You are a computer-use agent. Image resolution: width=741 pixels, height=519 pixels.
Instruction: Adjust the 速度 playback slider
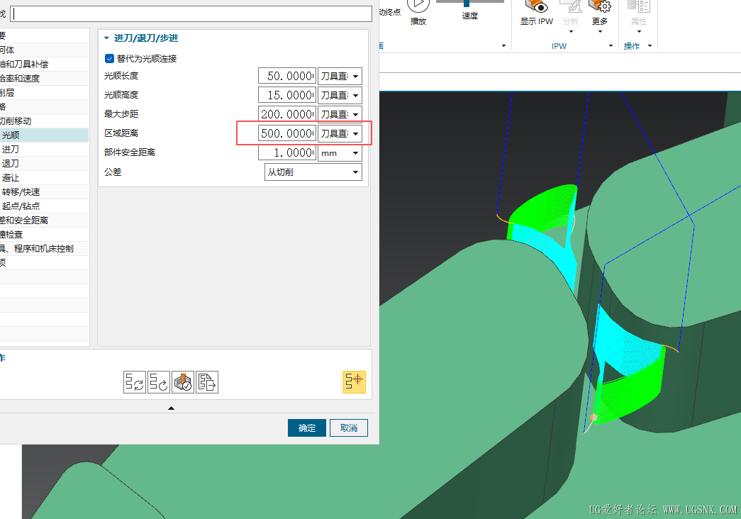point(466,3)
